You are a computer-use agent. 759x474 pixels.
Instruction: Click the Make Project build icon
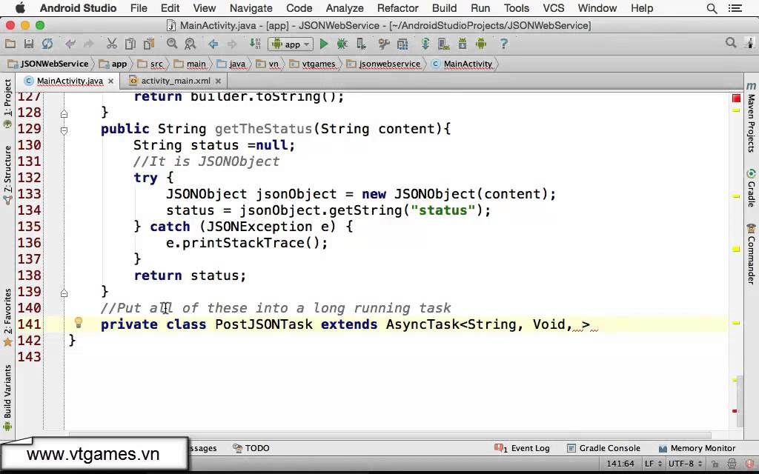[255, 44]
